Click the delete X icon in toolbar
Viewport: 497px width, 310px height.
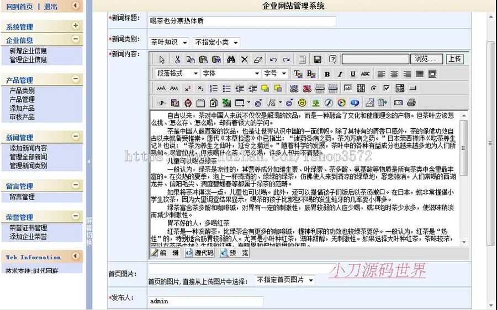(245, 59)
